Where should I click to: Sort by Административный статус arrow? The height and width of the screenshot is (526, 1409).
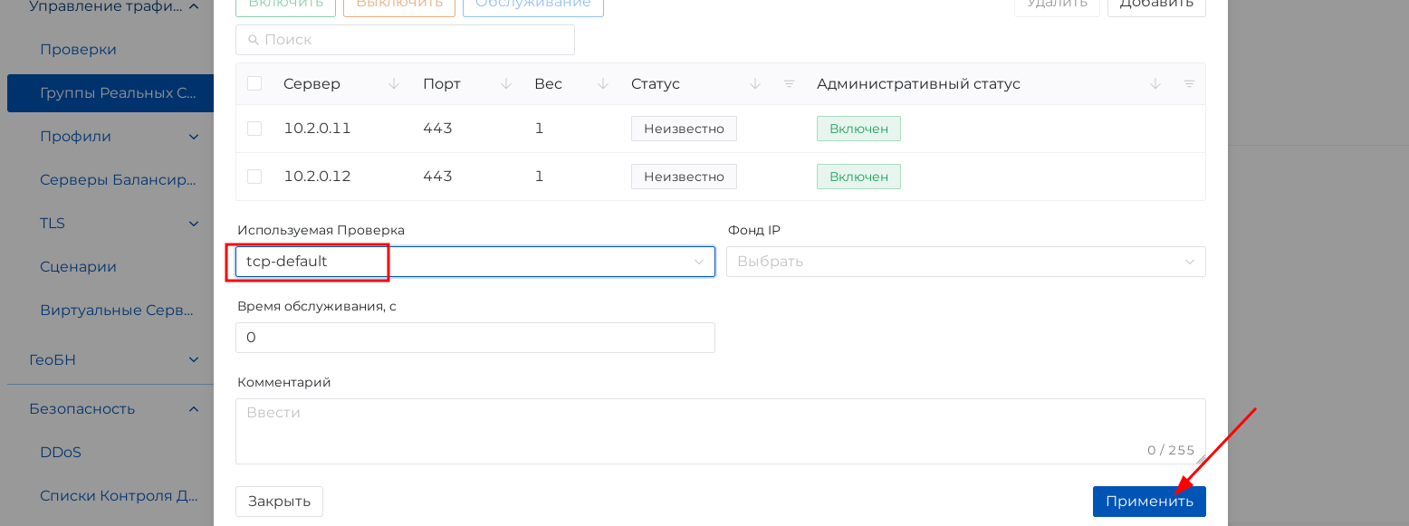tap(1155, 84)
